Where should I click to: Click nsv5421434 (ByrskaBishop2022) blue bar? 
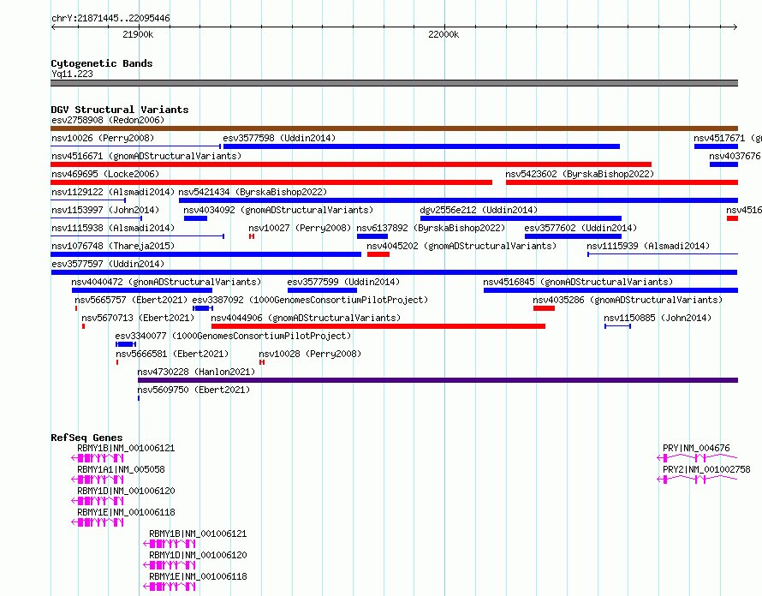click(x=458, y=200)
